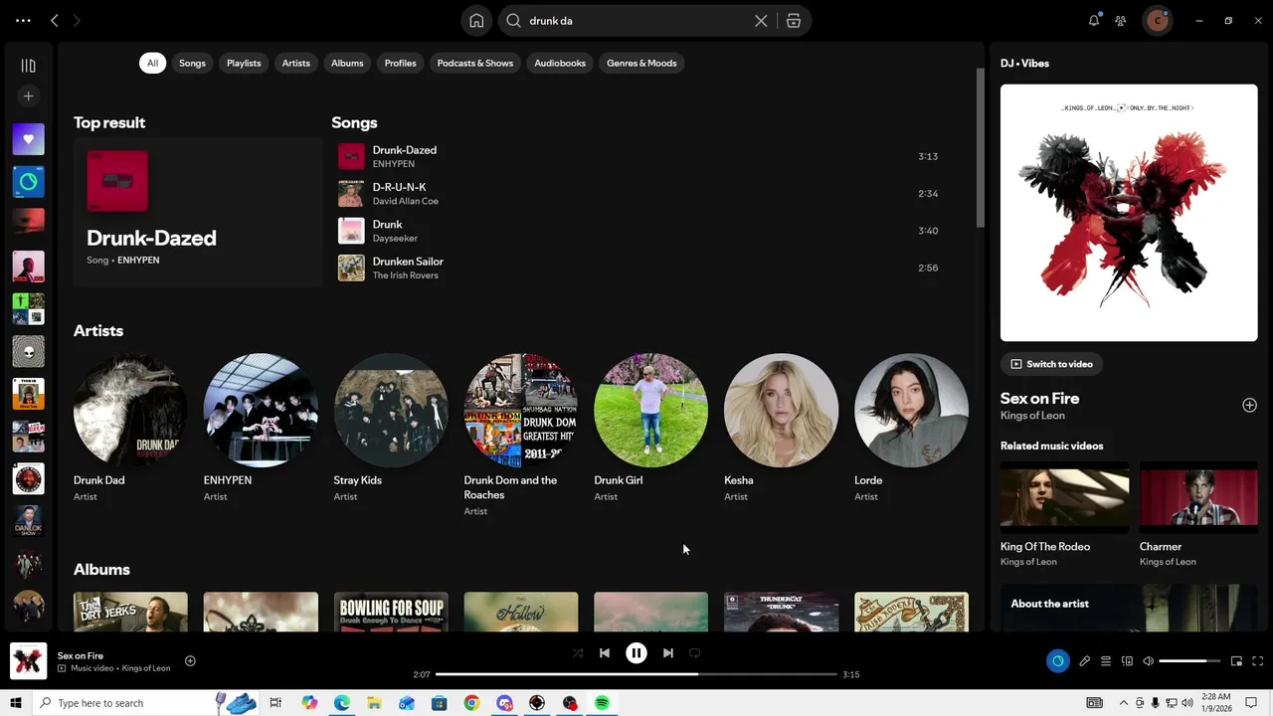This screenshot has height=716, width=1273.
Task: Open File Explorer from the taskbar
Action: pyautogui.click(x=374, y=703)
